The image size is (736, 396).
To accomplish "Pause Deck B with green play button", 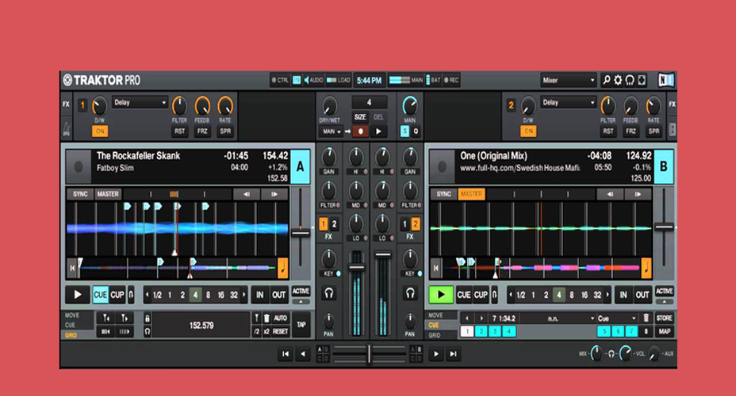I will [x=441, y=295].
